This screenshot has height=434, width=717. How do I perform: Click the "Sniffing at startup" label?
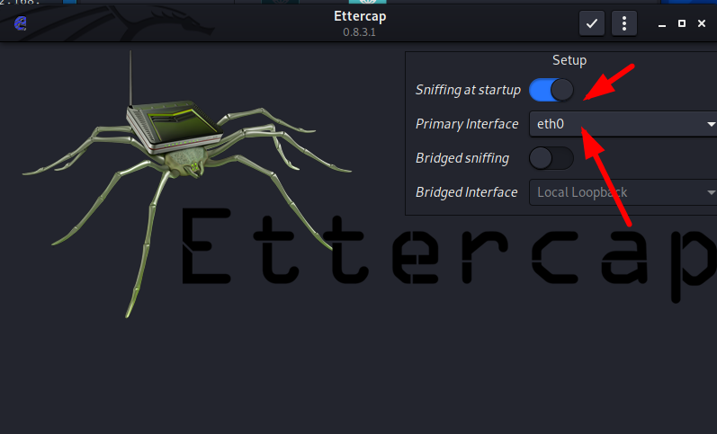pyautogui.click(x=468, y=90)
